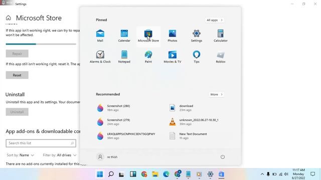Viewport: 321px width, 180px height.
Task: Show More recommended items
Action: [216, 94]
